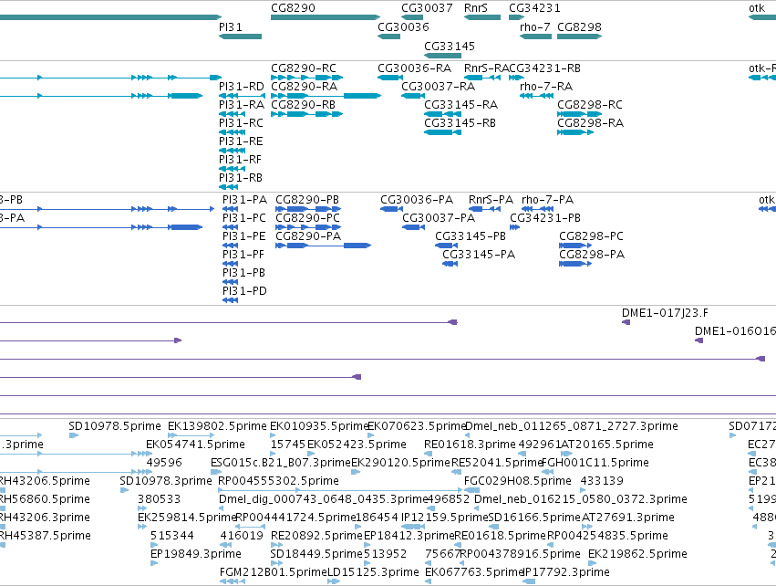Select the PI31-RB transcript label
The image size is (776, 586).
(241, 177)
